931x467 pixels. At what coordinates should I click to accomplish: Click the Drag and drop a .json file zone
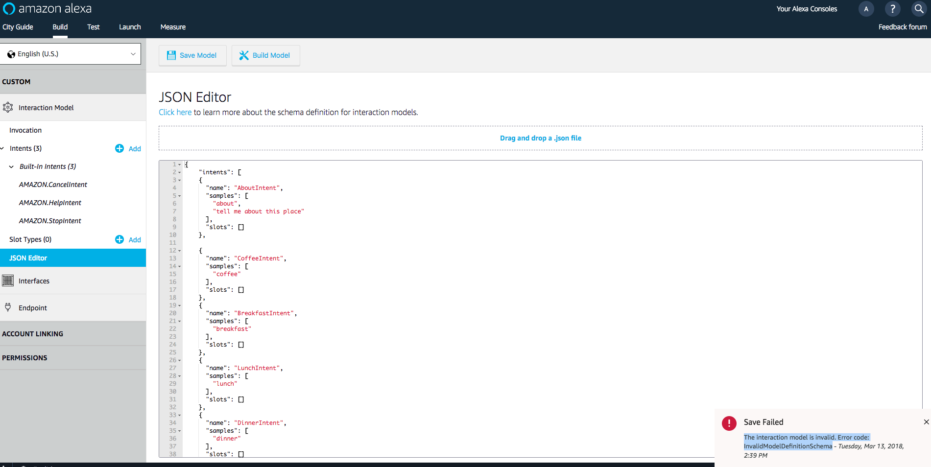click(541, 138)
